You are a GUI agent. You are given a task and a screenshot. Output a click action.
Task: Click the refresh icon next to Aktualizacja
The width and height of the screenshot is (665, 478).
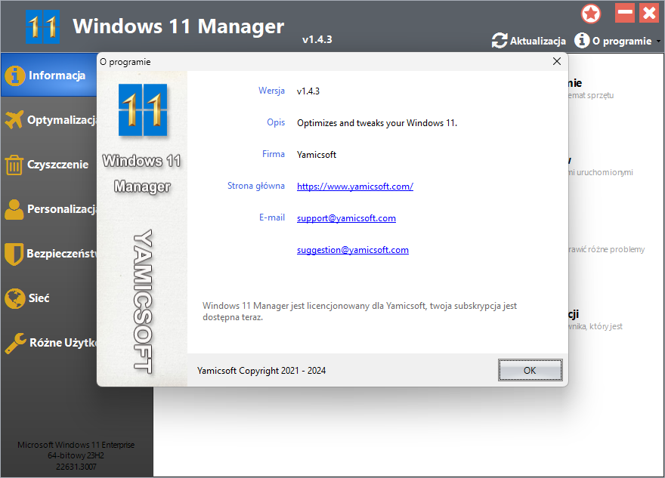click(500, 41)
